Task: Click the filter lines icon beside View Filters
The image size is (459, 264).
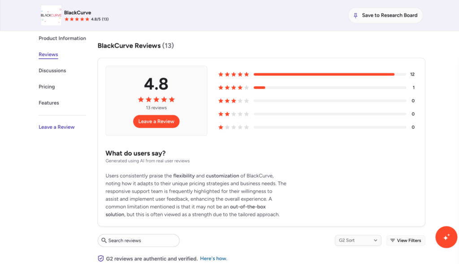Action: coord(393,240)
